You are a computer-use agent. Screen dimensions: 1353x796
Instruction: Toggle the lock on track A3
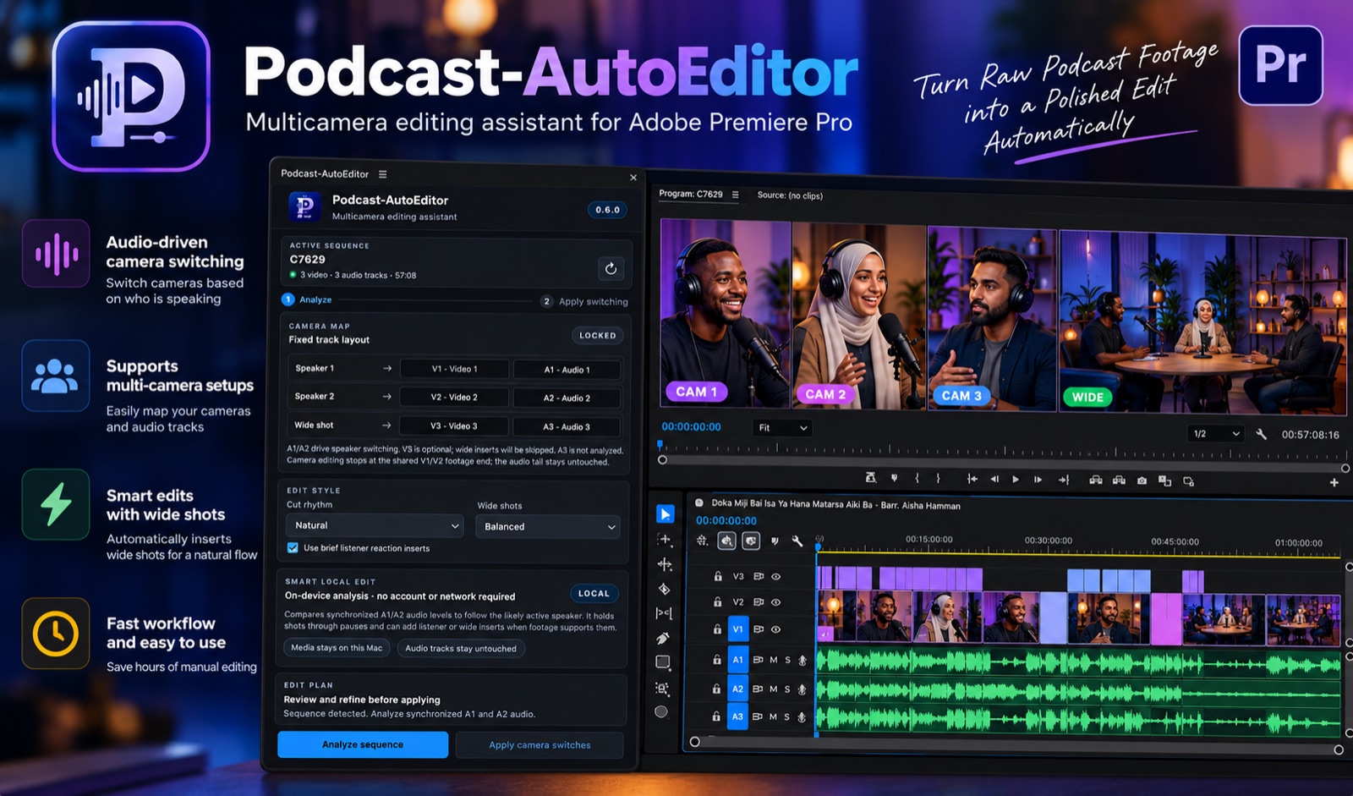(x=716, y=716)
